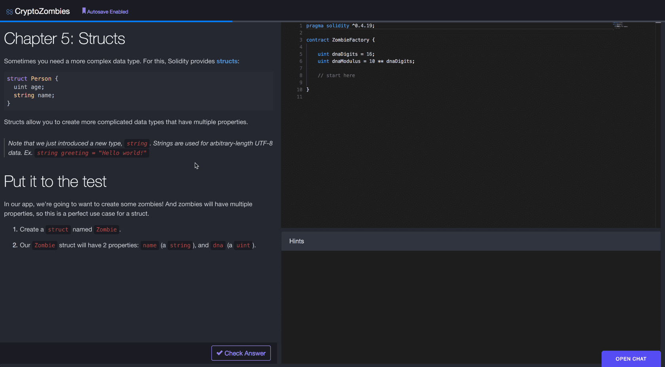Follow the blue 'structs' link
Screen dimensions: 665x367
[227, 61]
